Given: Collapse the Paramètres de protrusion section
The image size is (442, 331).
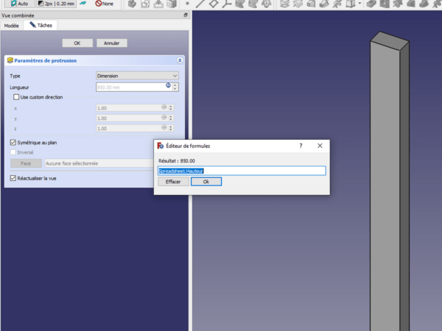Looking at the screenshot, I should coord(180,60).
